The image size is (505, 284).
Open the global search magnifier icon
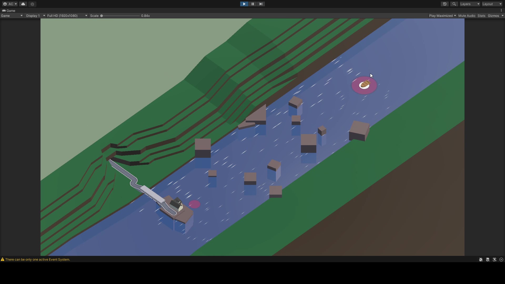tap(454, 4)
